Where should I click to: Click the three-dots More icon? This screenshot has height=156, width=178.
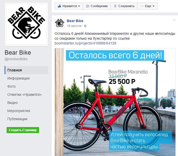click(142, 6)
